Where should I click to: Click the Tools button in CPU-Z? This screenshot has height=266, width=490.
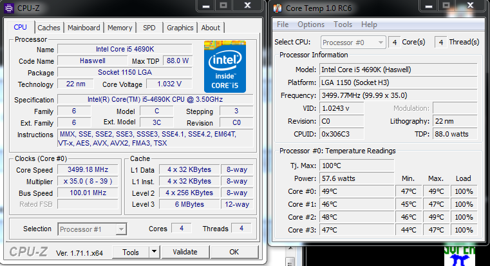(x=131, y=252)
